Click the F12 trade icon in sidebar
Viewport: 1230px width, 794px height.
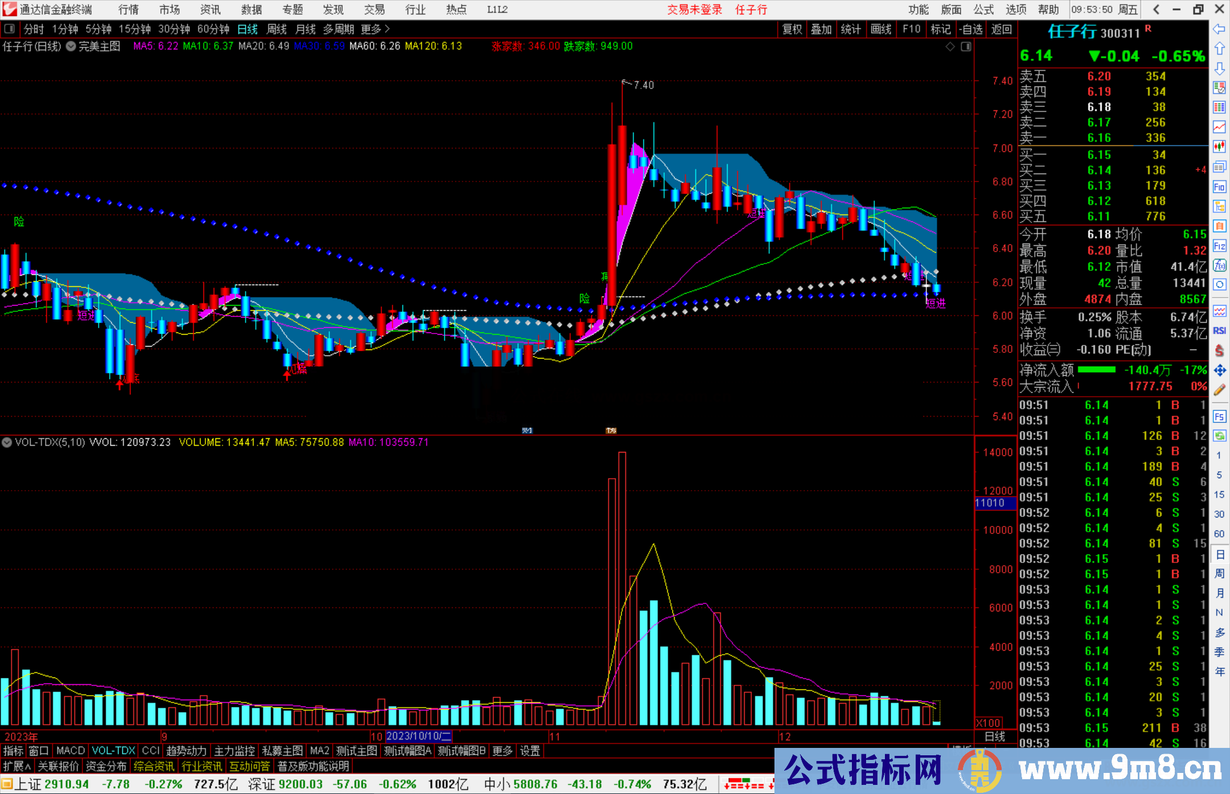pyautogui.click(x=1219, y=246)
